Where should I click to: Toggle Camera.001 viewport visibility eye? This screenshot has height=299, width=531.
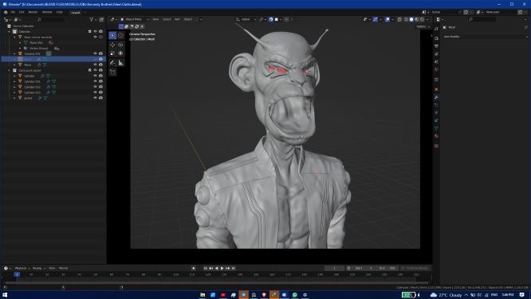point(95,53)
